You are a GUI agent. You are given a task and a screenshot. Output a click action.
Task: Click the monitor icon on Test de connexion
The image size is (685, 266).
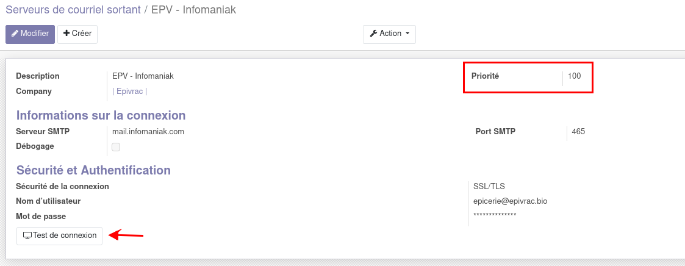pos(27,235)
